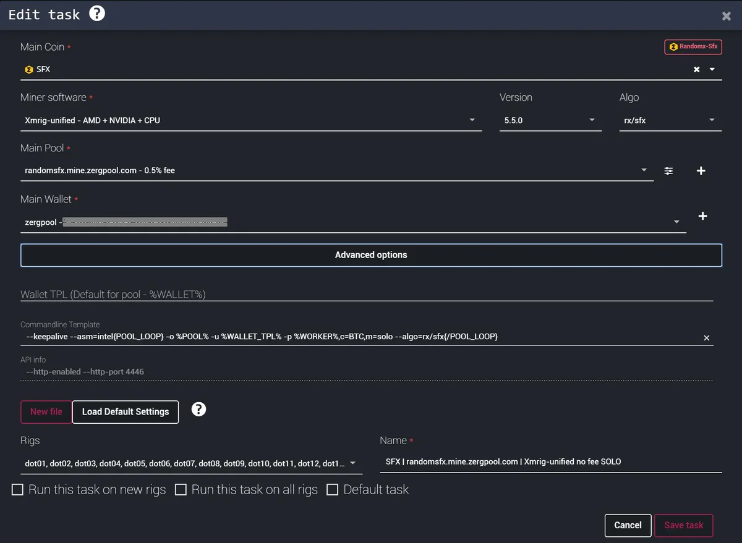Expand the Rigs selection dropdown
The image size is (742, 543).
pos(352,463)
